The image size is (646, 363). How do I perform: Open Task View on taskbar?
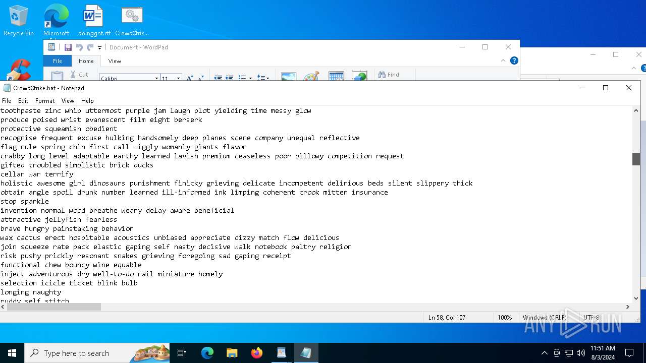pyautogui.click(x=182, y=353)
